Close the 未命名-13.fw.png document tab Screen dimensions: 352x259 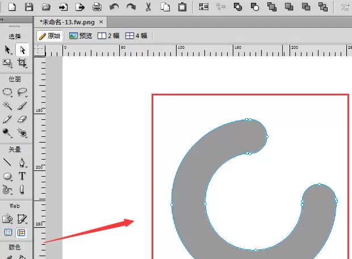pos(101,22)
